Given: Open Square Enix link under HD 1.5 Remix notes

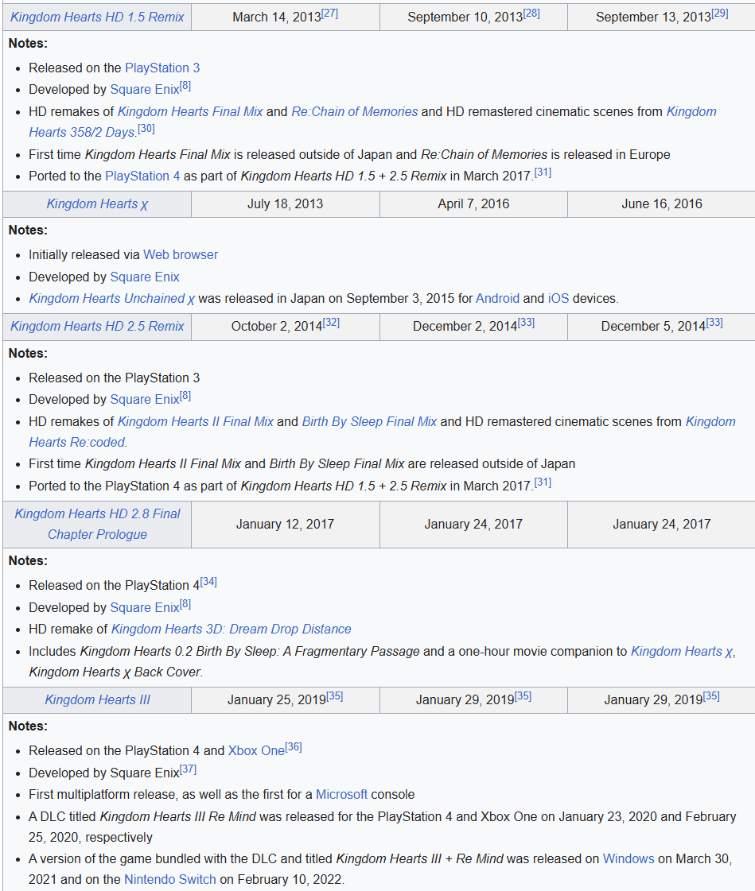Looking at the screenshot, I should click(145, 90).
